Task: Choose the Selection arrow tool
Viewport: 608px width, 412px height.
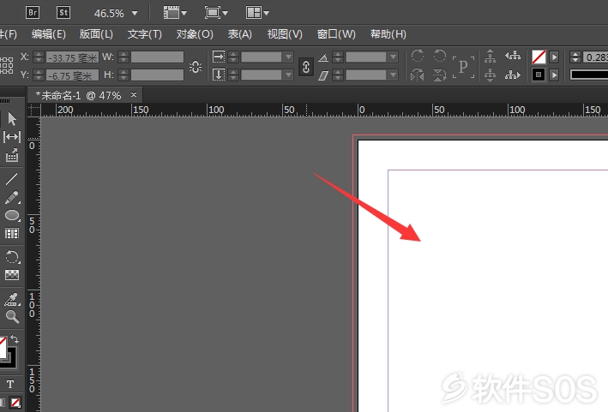Action: pyautogui.click(x=12, y=119)
